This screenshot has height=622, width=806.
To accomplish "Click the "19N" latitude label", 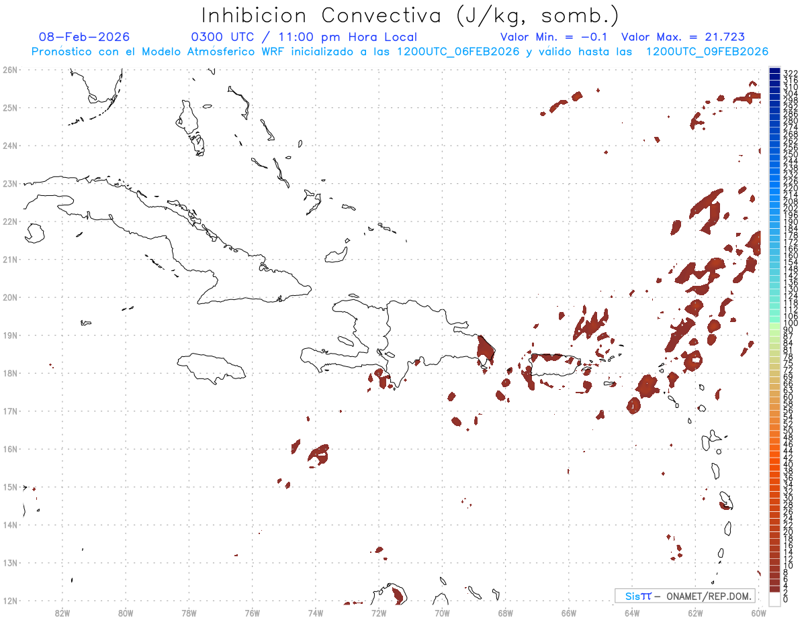I will pos(9,335).
